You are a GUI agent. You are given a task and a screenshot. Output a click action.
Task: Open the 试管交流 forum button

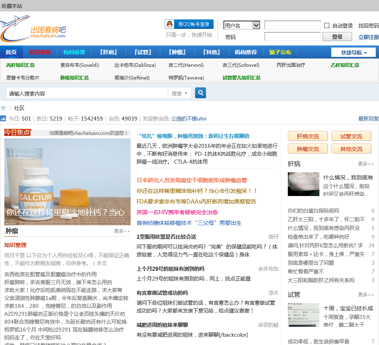[351, 136]
